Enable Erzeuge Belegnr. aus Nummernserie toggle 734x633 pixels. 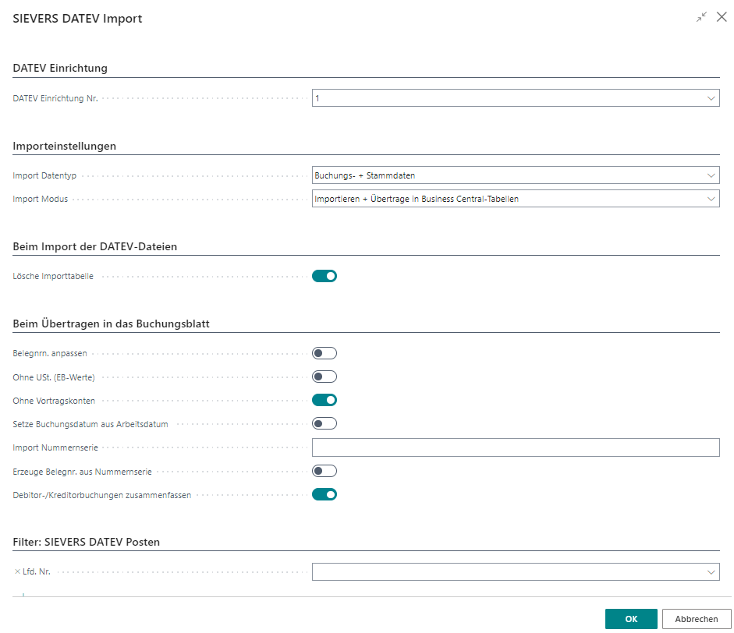324,470
